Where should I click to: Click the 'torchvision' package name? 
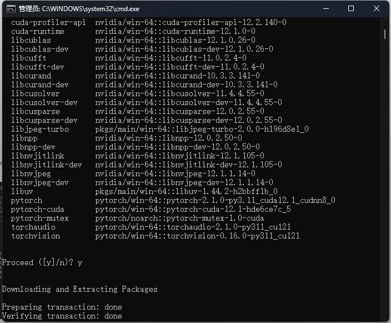click(36, 236)
